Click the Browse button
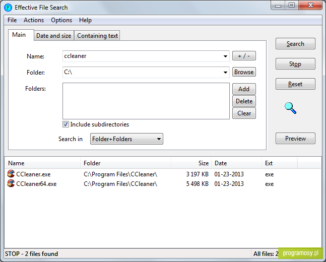 [x=244, y=72]
